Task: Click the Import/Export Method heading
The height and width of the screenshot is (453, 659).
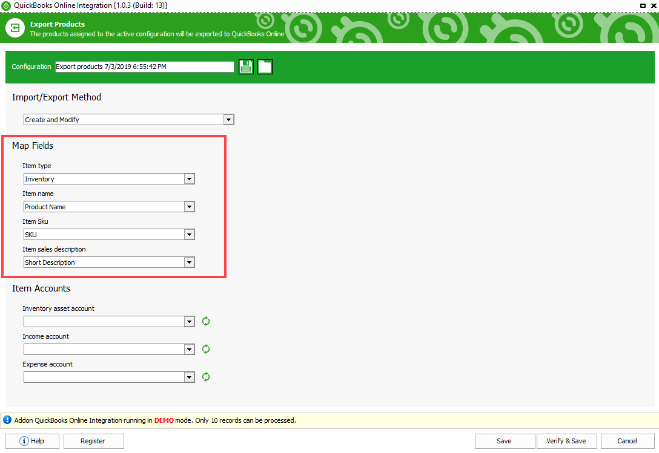Action: [57, 97]
